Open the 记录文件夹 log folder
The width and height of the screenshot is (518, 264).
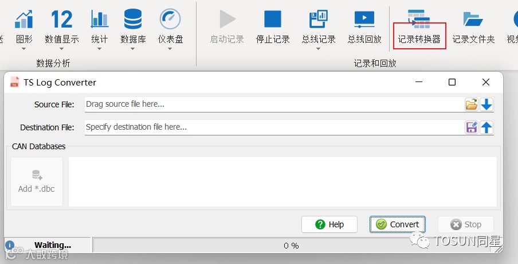tap(473, 26)
